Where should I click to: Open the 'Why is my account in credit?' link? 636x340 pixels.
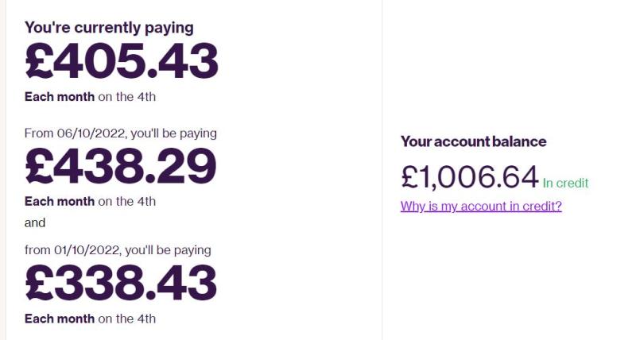coord(481,207)
